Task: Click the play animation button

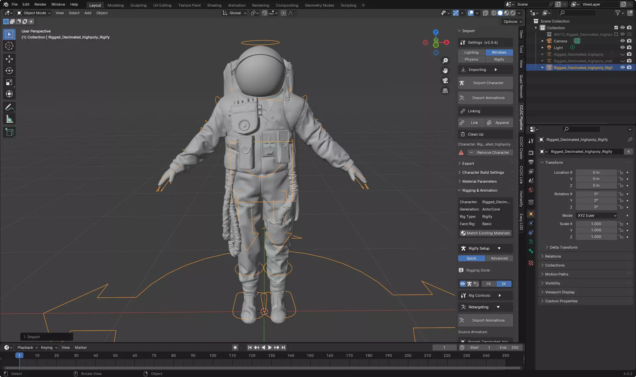Action: click(270, 347)
